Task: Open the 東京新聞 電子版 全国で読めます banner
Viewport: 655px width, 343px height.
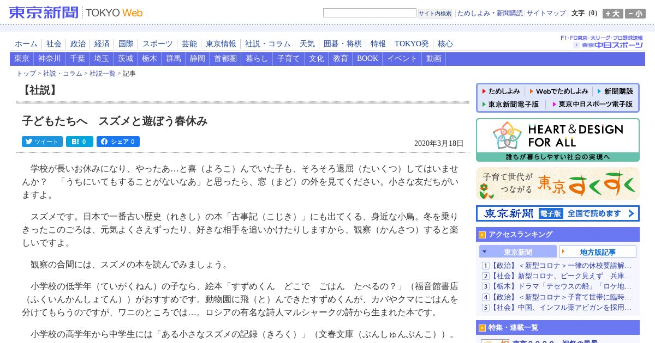Action: [558, 213]
